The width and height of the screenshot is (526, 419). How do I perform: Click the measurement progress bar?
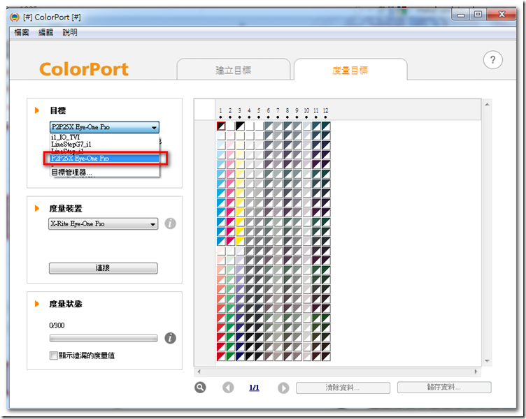coord(104,338)
